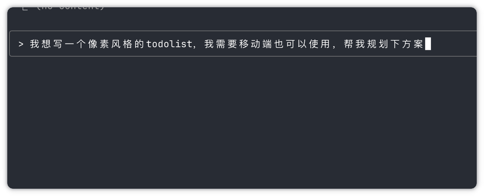Click the text 规划 in the prompt
Viewport: 484px width, 196px height.
pos(378,44)
